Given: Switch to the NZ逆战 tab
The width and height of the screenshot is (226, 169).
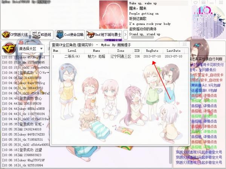Looking at the screenshot, I should pyautogui.click(x=42, y=35).
